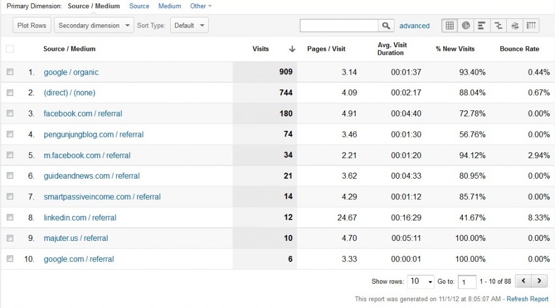Select the 909 visits cell
The image size is (555, 308).
(x=286, y=72)
